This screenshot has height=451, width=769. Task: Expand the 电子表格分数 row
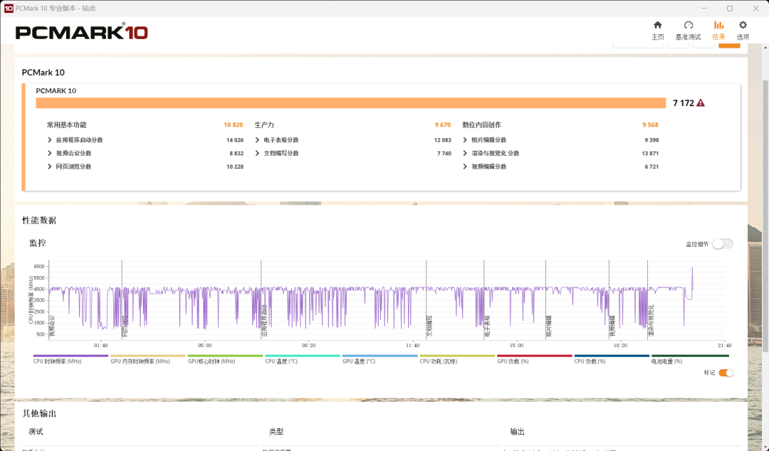(258, 139)
